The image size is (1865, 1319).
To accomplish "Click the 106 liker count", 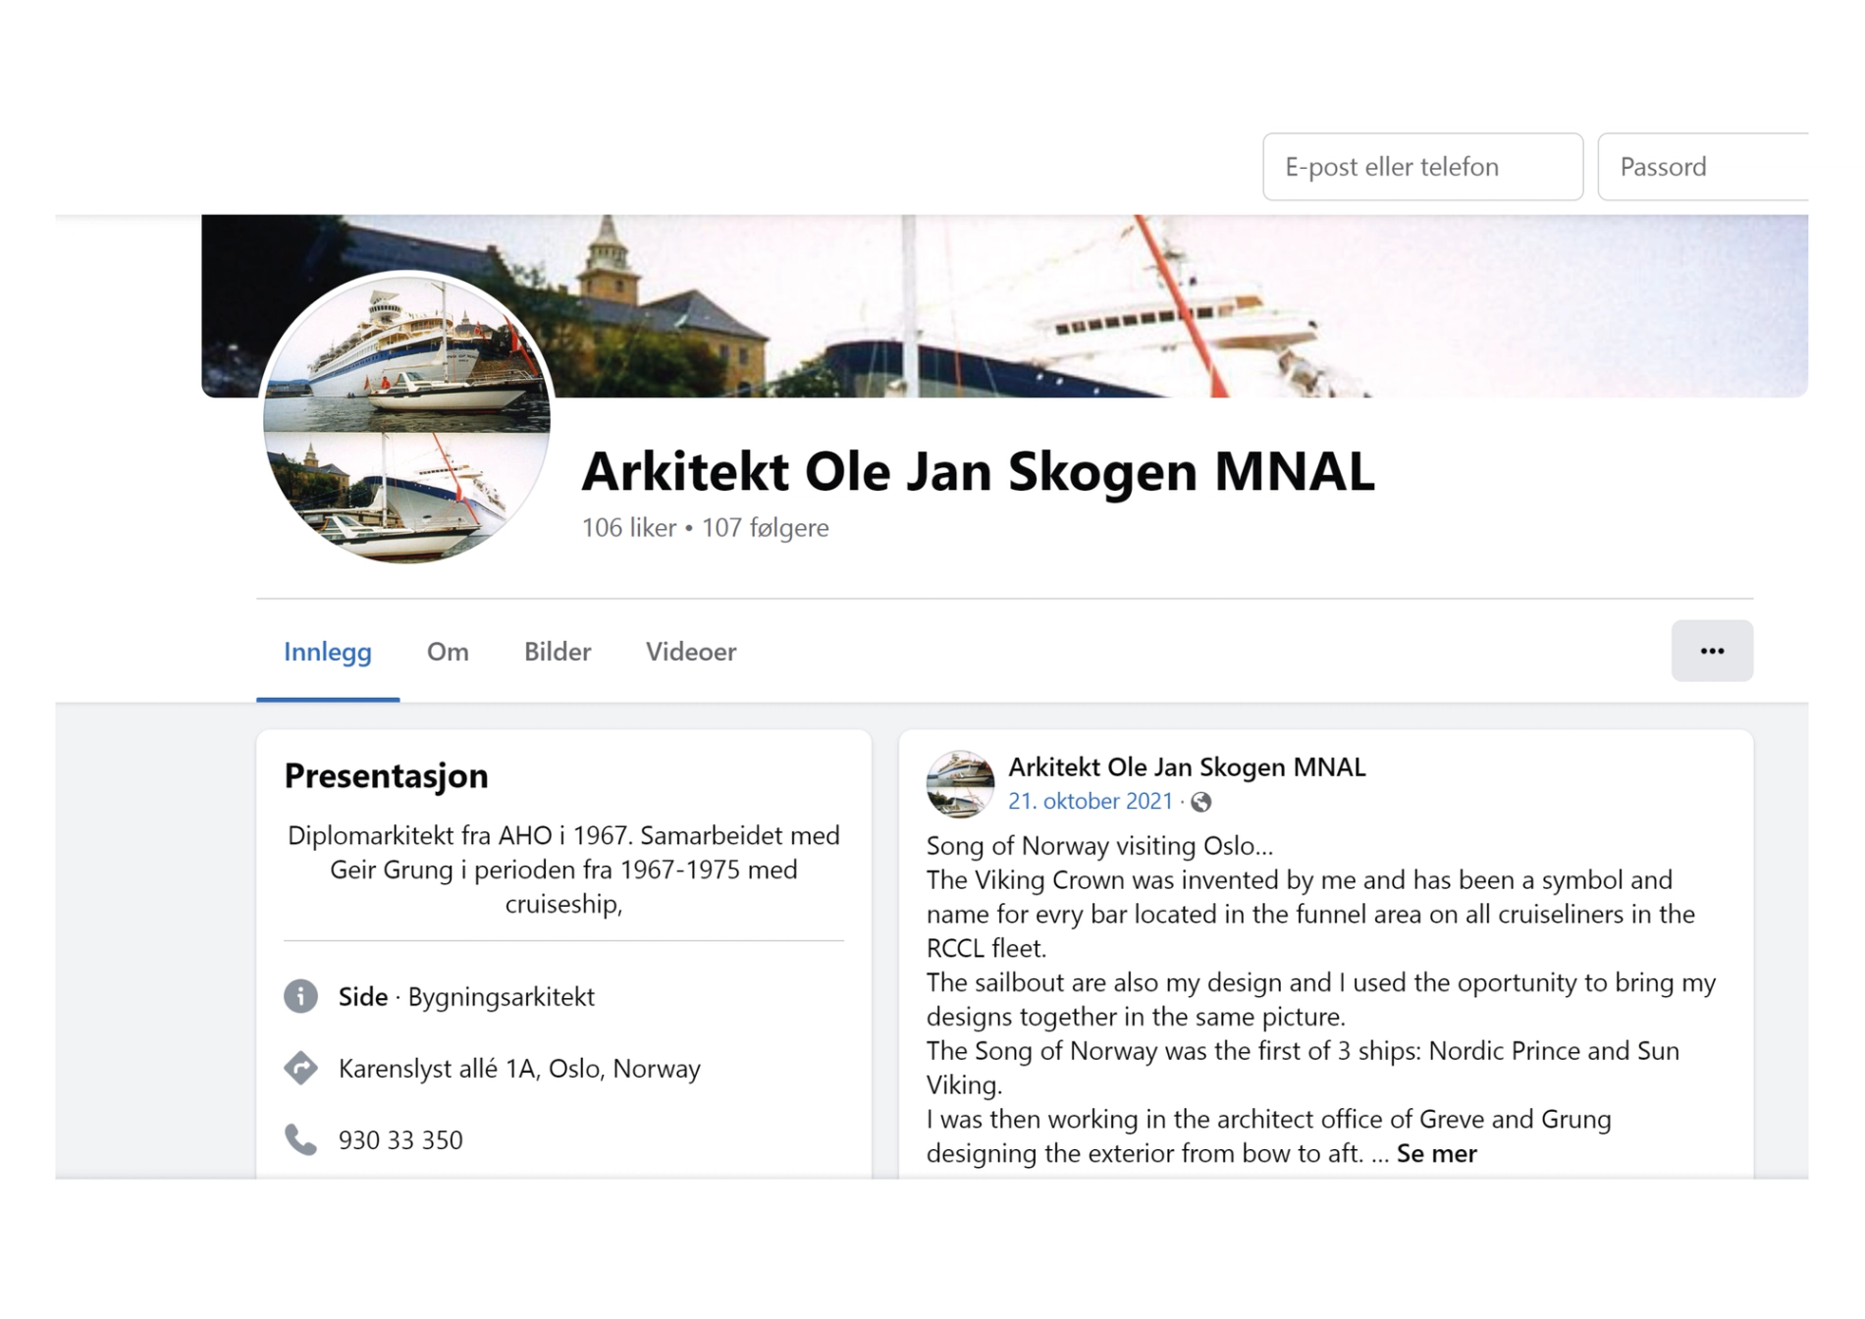I will pos(629,528).
